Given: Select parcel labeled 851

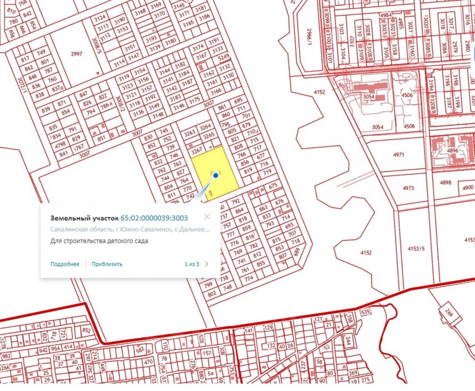Looking at the screenshot, I should (102, 138).
